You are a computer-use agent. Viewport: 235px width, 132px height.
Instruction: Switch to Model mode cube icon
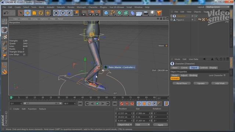[x=4, y=30]
